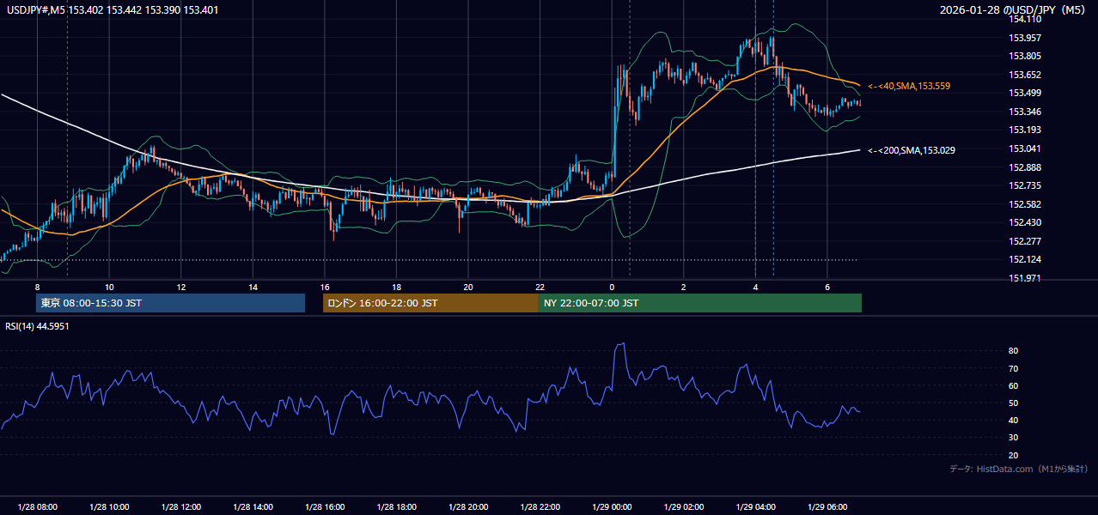Viewport: 1098px width, 515px height.
Task: Click RSI scale value 40
Action: (1013, 420)
